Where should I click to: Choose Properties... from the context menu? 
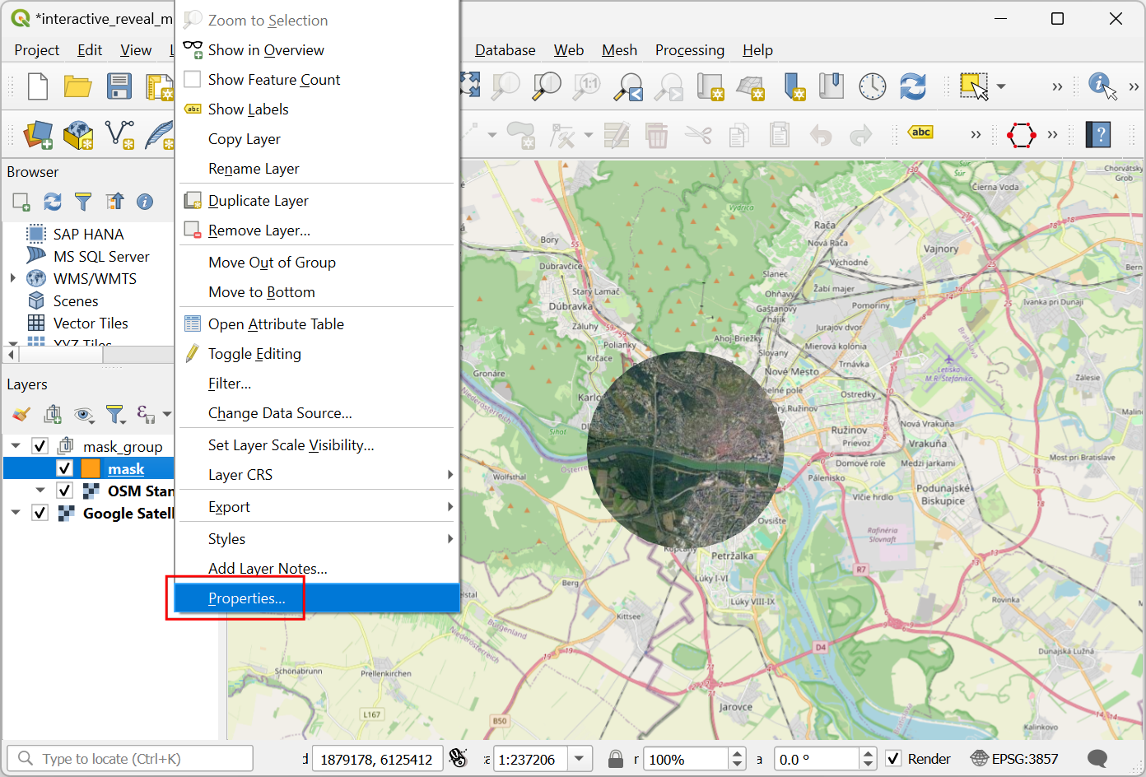tap(247, 598)
